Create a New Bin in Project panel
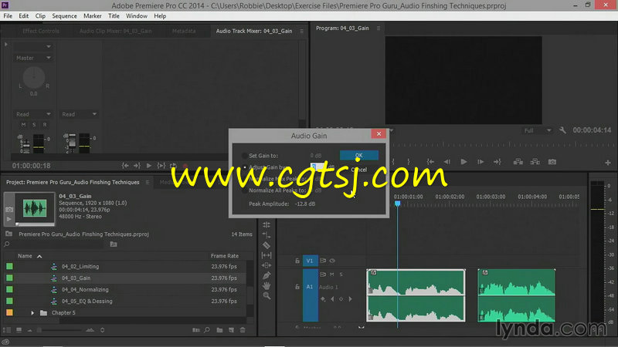The height and width of the screenshot is (347, 618). coord(219,330)
